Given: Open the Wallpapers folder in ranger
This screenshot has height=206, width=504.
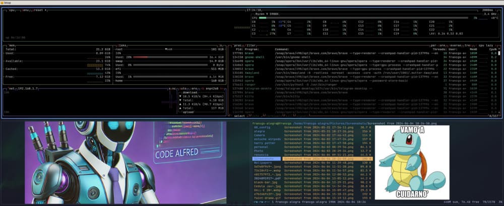Looking at the screenshot, I should 262,163.
